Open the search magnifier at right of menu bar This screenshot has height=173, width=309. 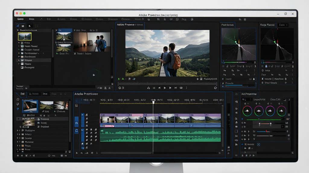240,20
